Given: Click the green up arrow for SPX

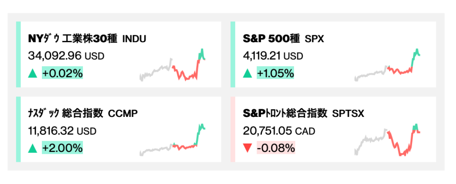Looking at the screenshot, I should click(x=248, y=73).
